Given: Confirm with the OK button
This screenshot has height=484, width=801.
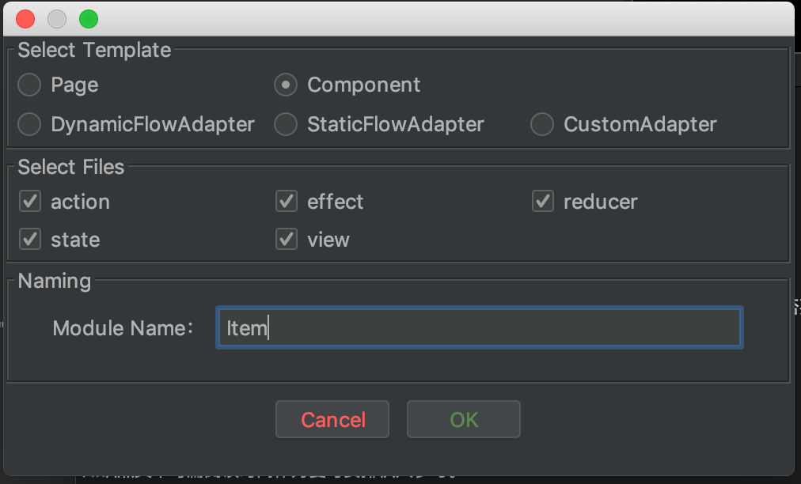Looking at the screenshot, I should pyautogui.click(x=464, y=419).
